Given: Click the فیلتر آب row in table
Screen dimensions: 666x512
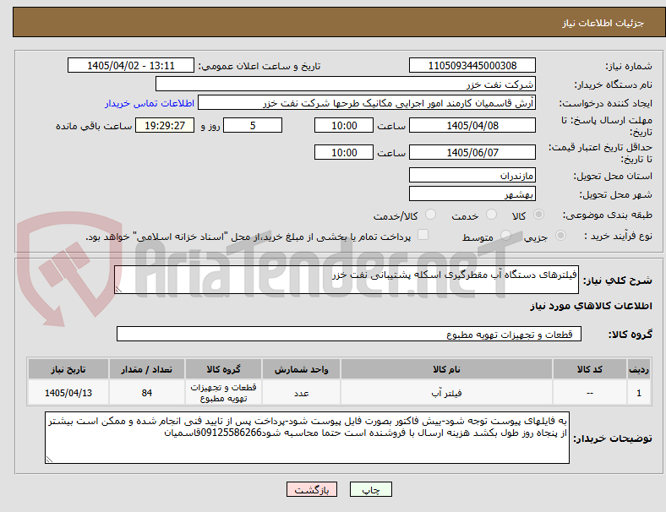Looking at the screenshot, I should (338, 393).
